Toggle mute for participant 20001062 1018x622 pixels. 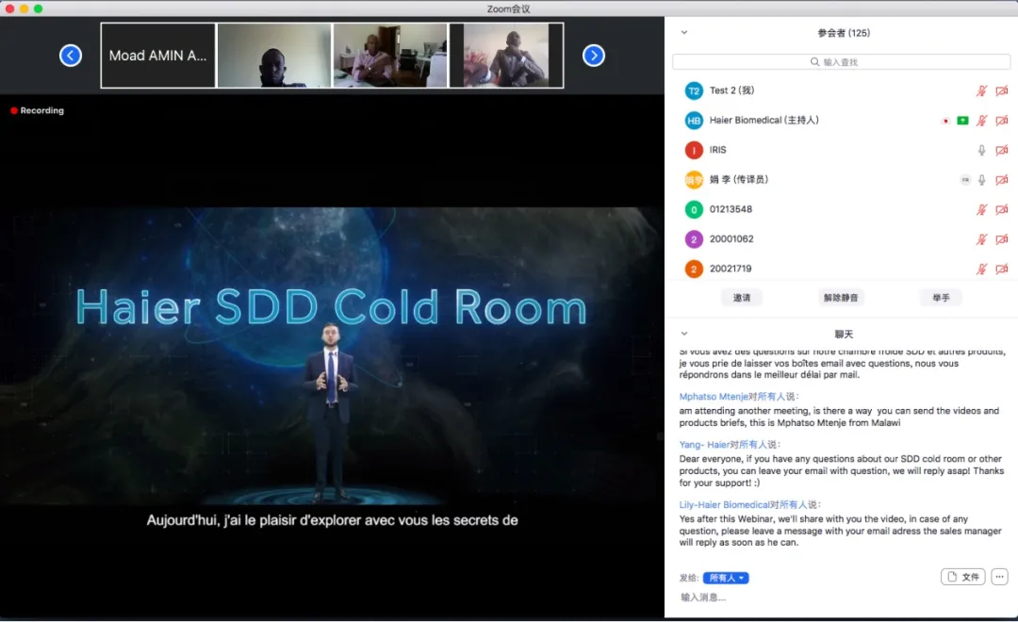pos(981,238)
